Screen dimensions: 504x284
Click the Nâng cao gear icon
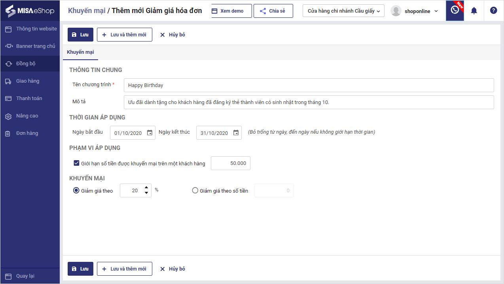(8, 116)
